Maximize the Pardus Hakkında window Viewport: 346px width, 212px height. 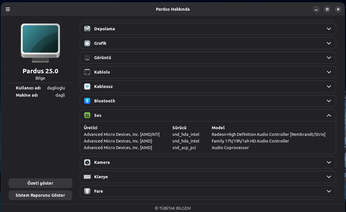click(x=327, y=9)
